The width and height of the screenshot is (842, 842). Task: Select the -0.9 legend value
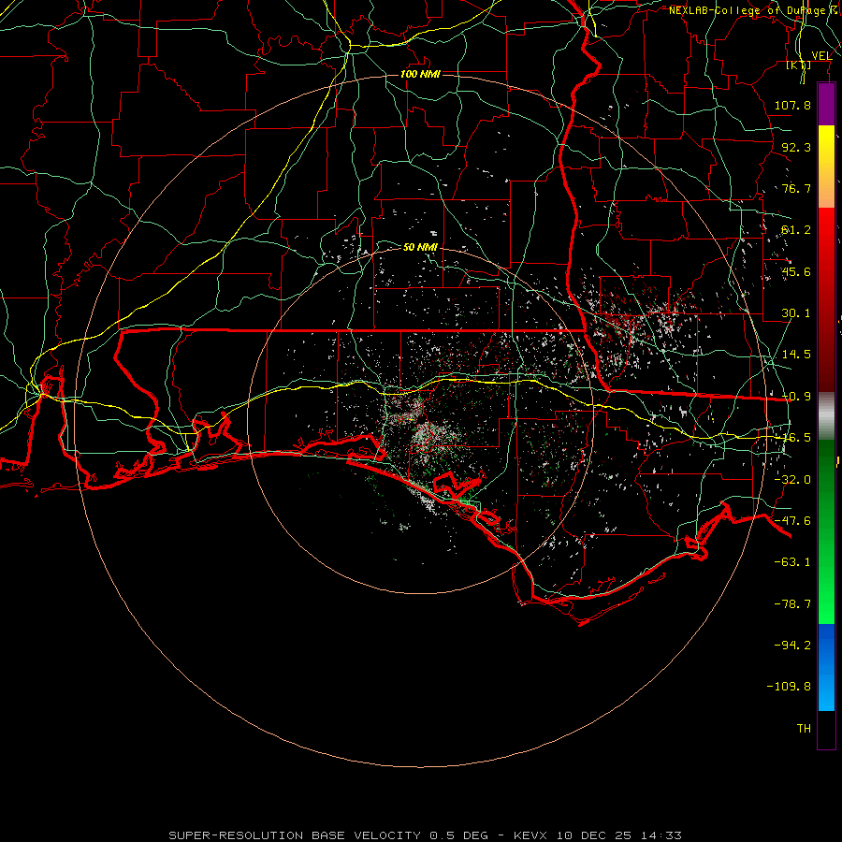tap(796, 397)
